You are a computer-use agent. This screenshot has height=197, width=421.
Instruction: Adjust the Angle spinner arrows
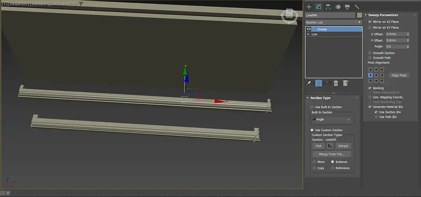coord(408,46)
